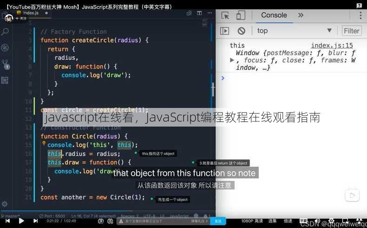Activate DevTools inspect element picker

[225, 15]
